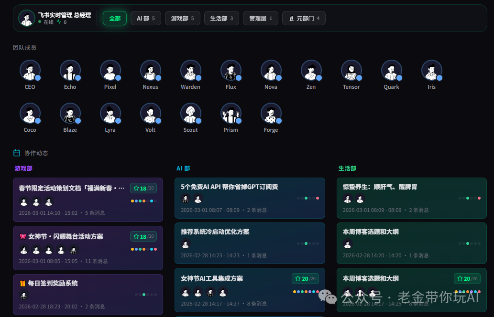Filter by the 元部门 tab

click(304, 18)
